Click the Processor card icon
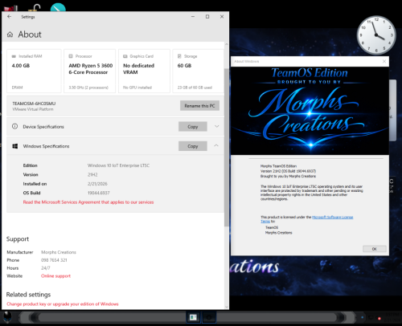 (71, 56)
